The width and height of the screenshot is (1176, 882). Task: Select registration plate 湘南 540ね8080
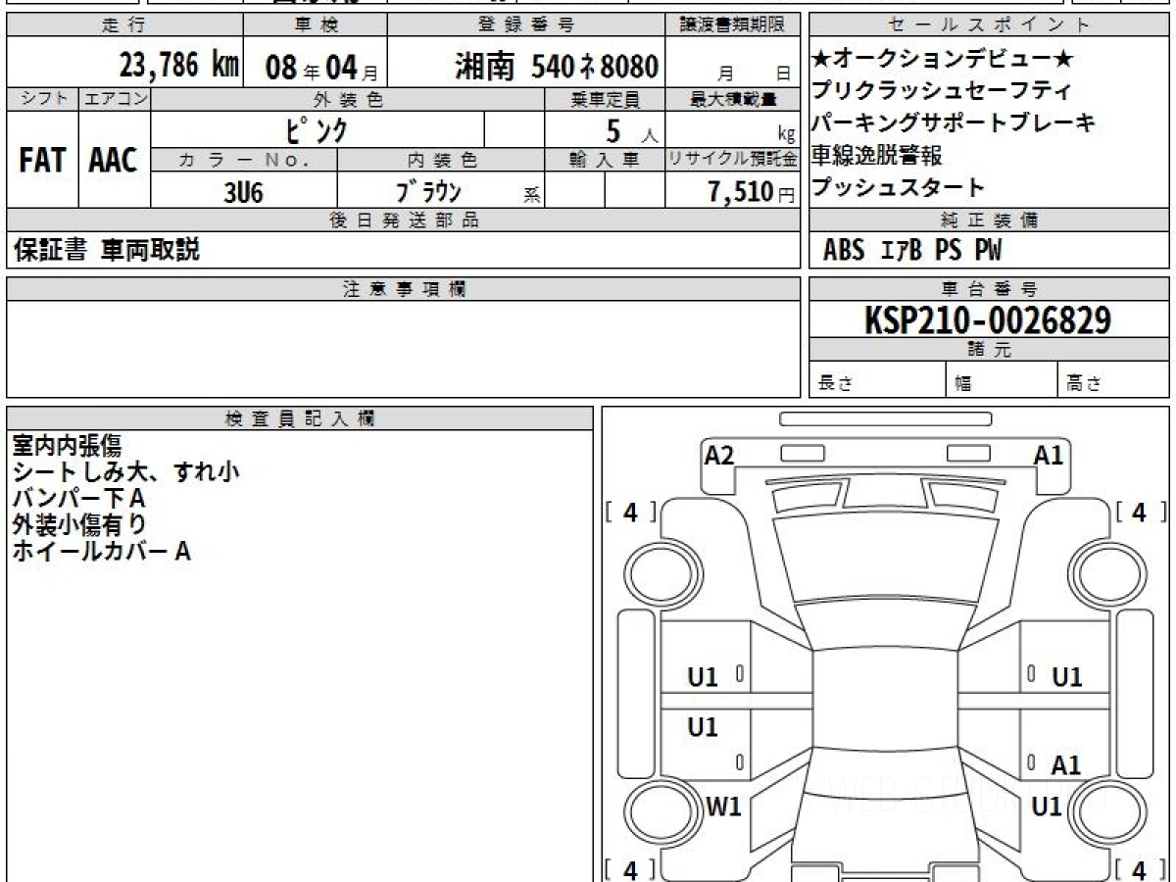pos(557,67)
